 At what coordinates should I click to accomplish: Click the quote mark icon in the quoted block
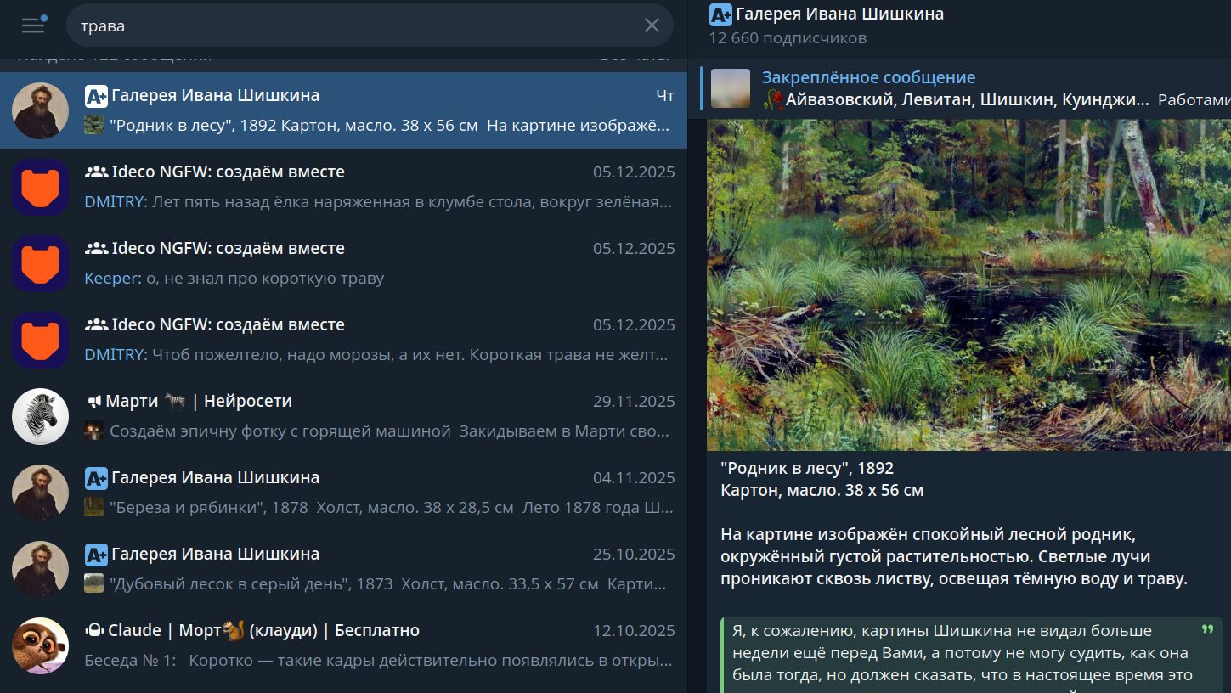coord(1207,631)
